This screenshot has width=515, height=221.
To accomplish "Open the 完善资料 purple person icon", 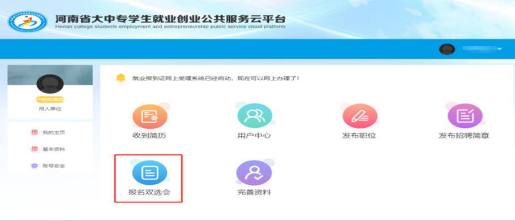I will click(254, 173).
